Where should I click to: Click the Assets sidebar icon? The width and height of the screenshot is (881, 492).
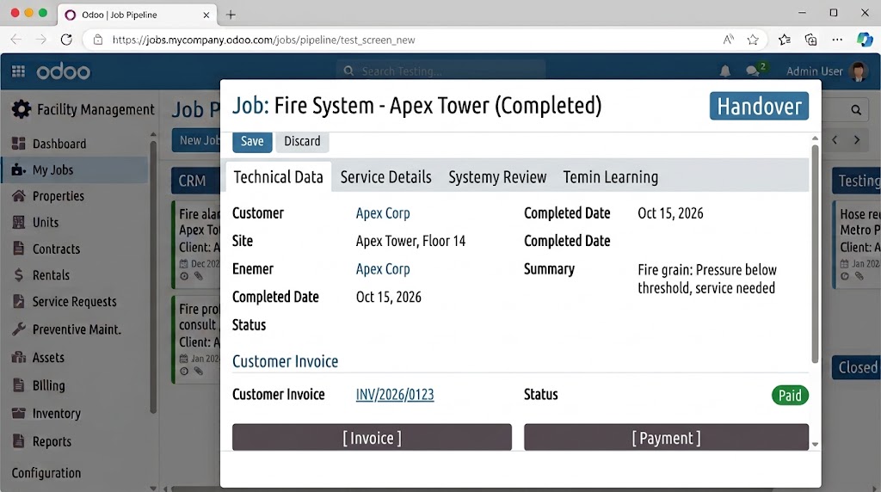pos(19,357)
